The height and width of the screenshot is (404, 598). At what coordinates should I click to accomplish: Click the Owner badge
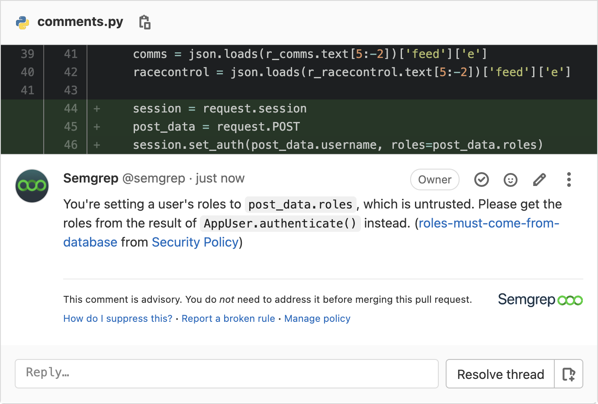pos(434,180)
